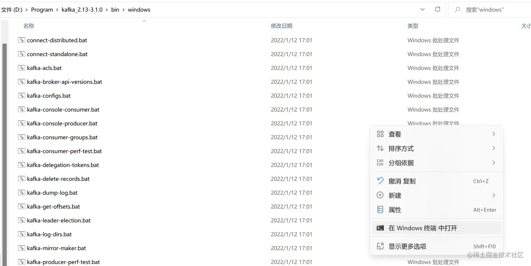Choose 显示更多选项 in context menu
This screenshot has height=266, width=531.
pos(437,246)
